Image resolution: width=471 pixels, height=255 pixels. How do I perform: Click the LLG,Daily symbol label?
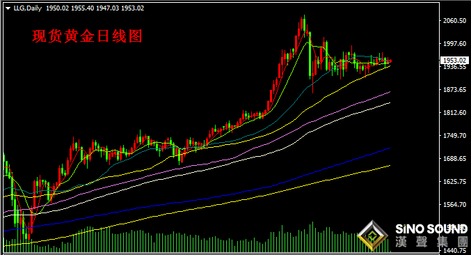click(x=28, y=8)
